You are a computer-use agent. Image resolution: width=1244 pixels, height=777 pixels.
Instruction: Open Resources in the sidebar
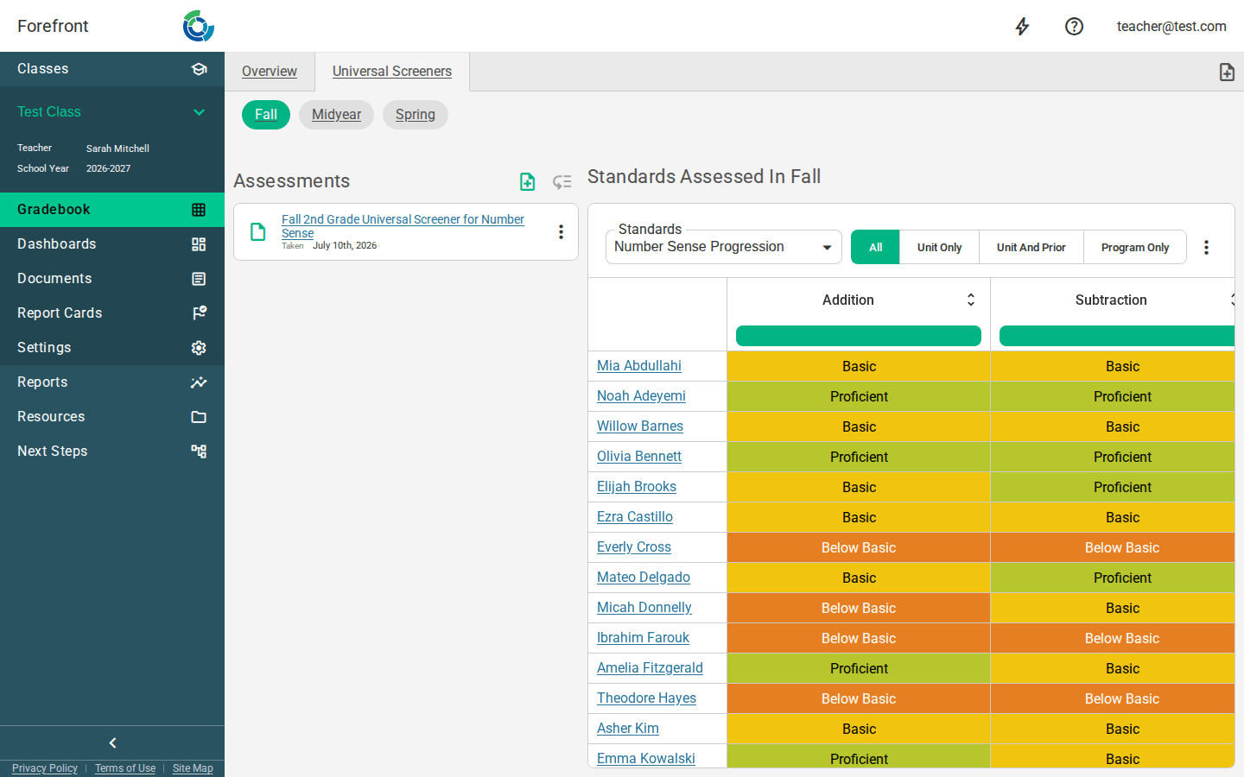click(x=112, y=417)
